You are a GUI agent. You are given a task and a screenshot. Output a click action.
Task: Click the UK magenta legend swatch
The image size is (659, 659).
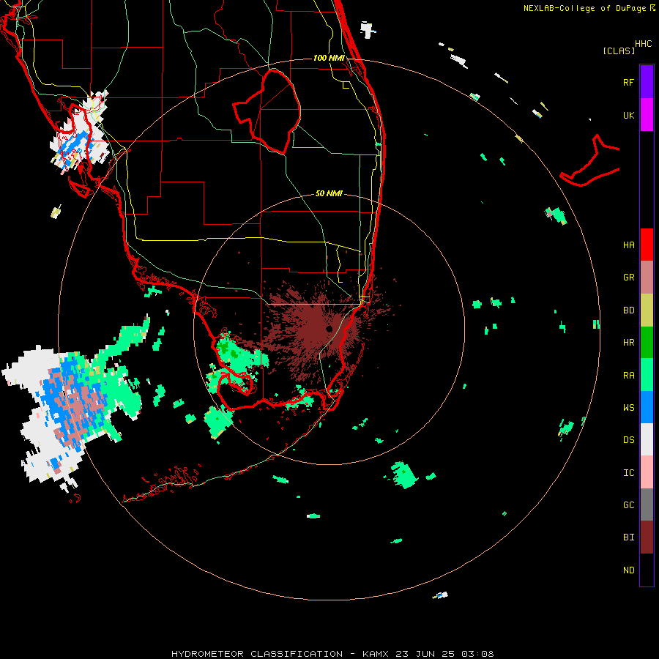pyautogui.click(x=647, y=115)
